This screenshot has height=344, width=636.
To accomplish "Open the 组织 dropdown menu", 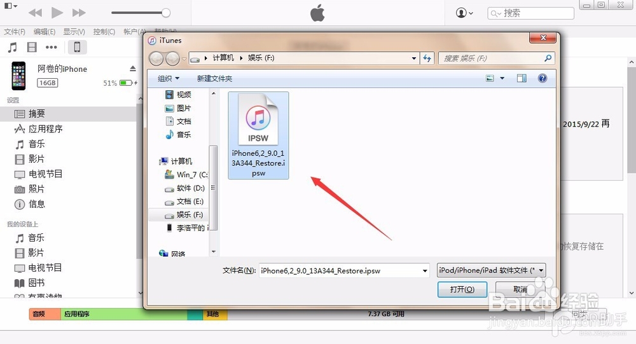I will click(169, 78).
